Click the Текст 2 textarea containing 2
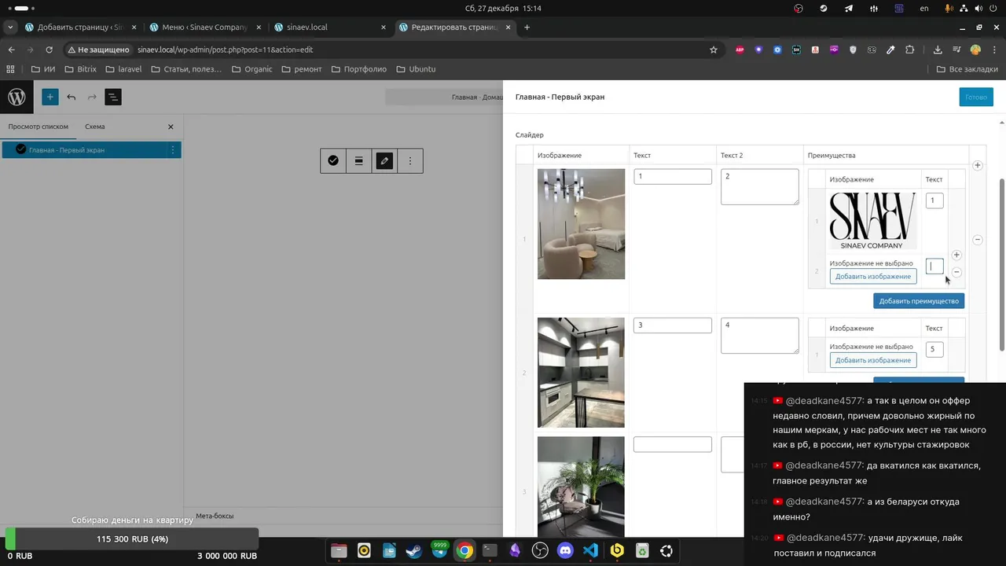Screen dimensions: 1006x566 [760, 186]
